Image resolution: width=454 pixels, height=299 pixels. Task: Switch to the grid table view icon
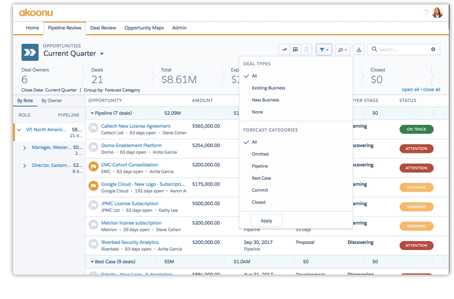tap(306, 50)
